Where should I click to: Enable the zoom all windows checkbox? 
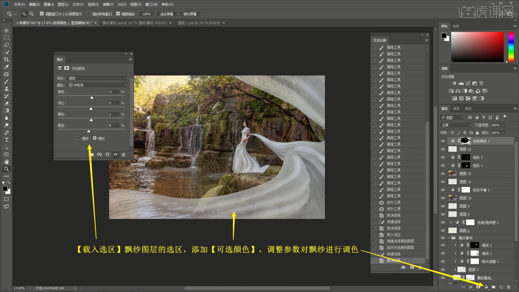[89, 14]
